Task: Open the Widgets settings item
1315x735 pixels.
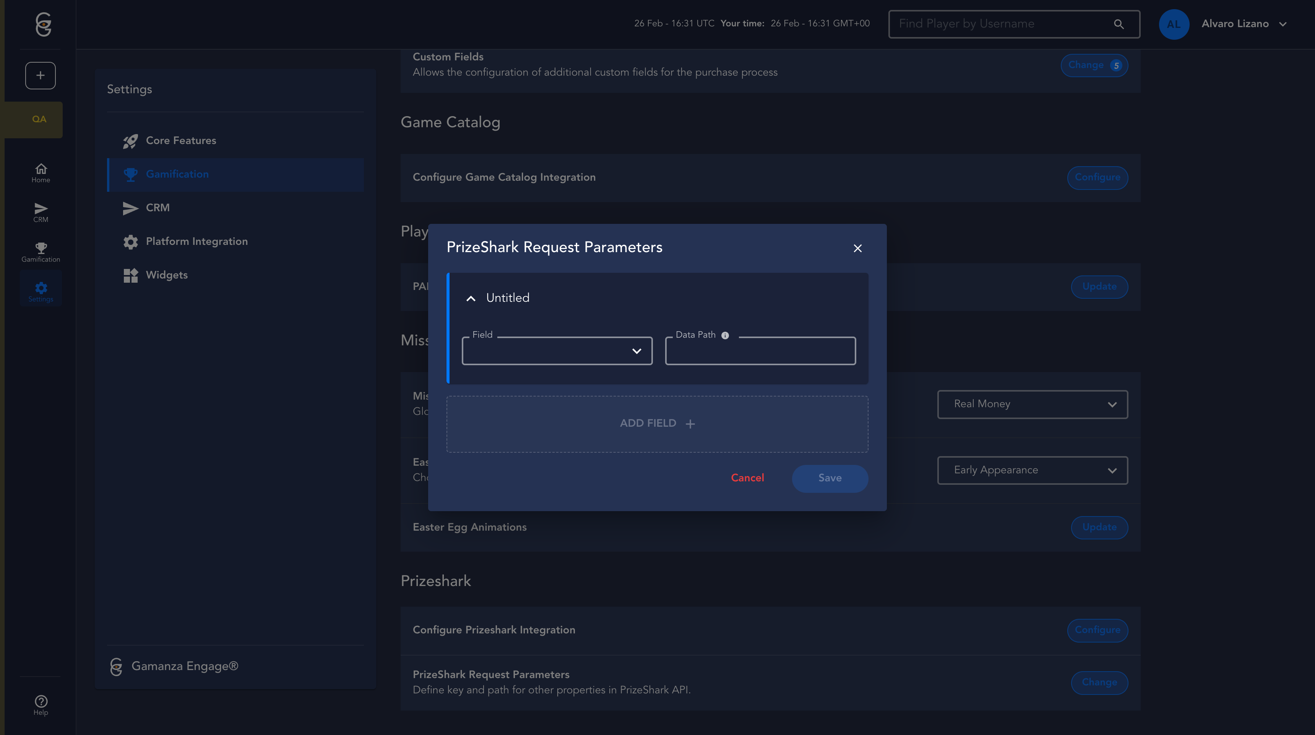Action: [166, 275]
